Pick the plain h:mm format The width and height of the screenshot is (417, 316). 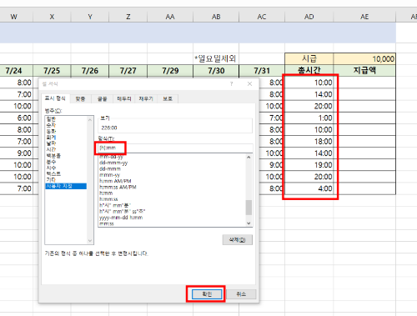(x=106, y=193)
